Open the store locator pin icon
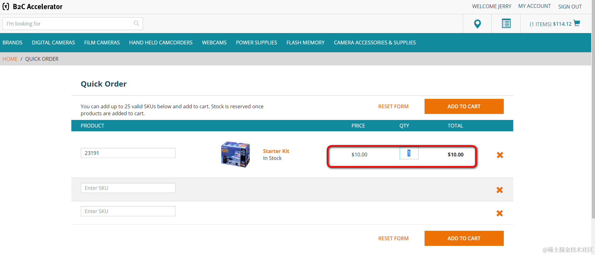This screenshot has width=595, height=255. (x=477, y=24)
